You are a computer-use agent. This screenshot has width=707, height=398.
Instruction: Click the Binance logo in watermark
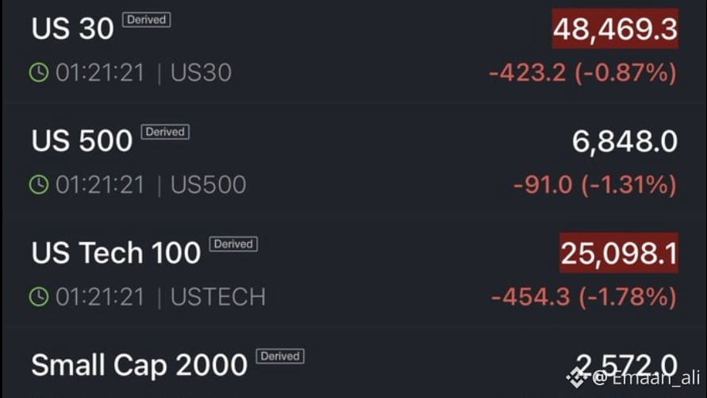point(576,376)
